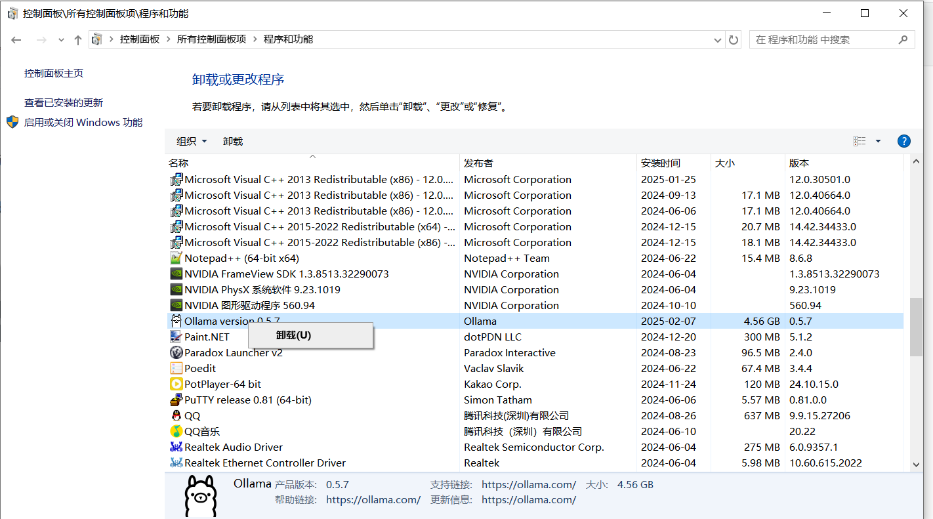Click the QQ penguin icon
Image resolution: width=933 pixels, height=519 pixels.
(176, 416)
